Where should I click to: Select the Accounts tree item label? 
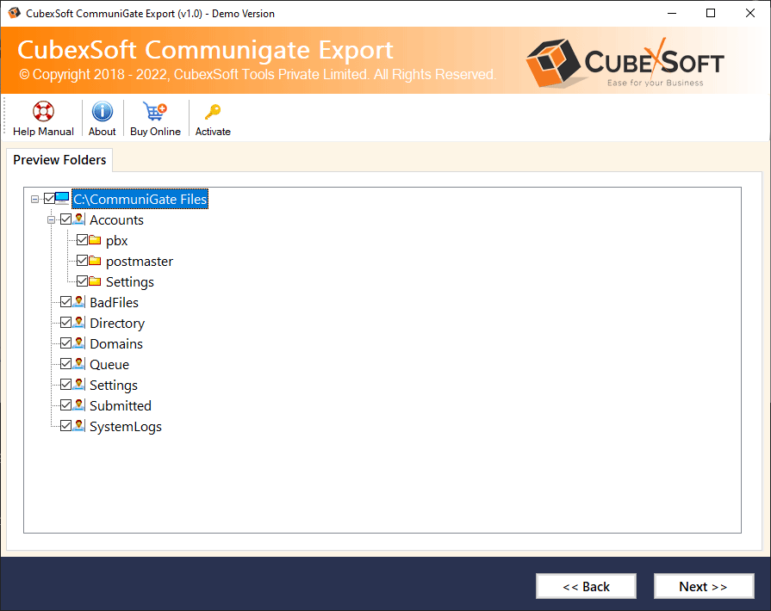click(116, 220)
